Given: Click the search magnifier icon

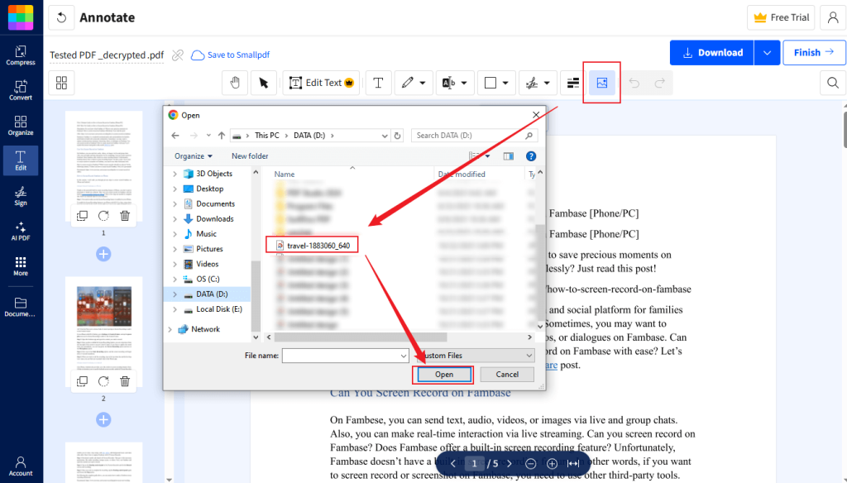Looking at the screenshot, I should click(831, 83).
